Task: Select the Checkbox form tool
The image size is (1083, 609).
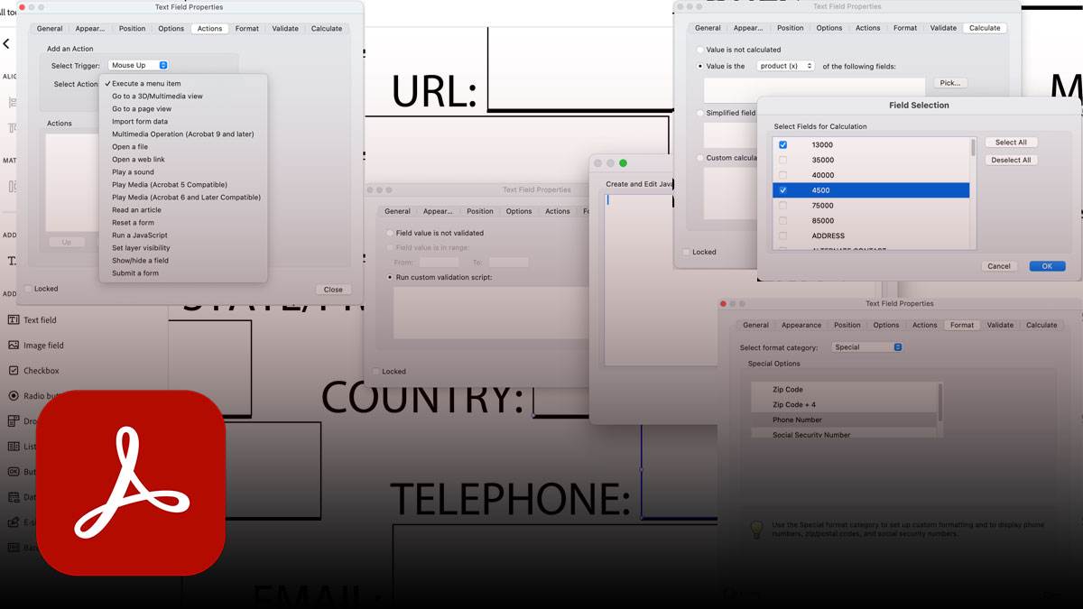Action: pyautogui.click(x=38, y=370)
